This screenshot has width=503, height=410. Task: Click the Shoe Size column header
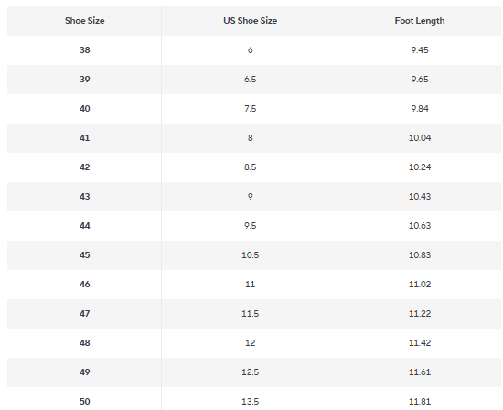[x=85, y=21]
